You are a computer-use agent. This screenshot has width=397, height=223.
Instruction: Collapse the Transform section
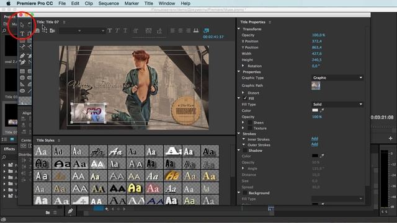[x=239, y=29]
